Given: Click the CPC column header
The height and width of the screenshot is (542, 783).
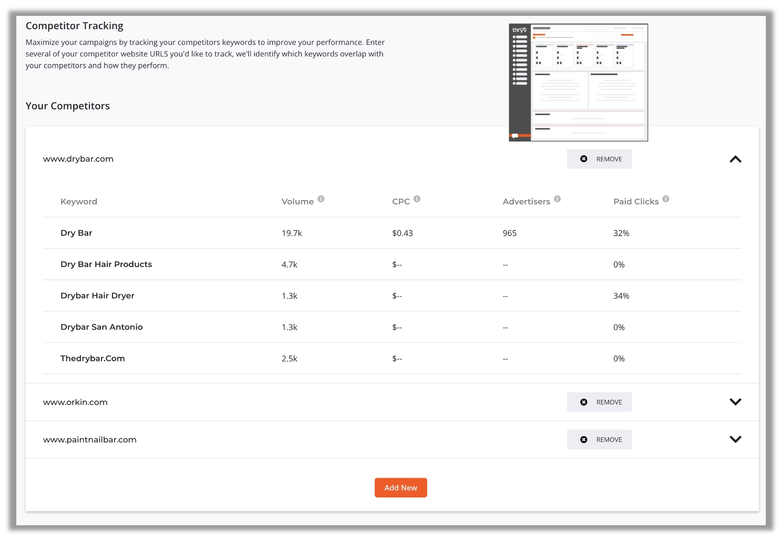Looking at the screenshot, I should tap(401, 201).
